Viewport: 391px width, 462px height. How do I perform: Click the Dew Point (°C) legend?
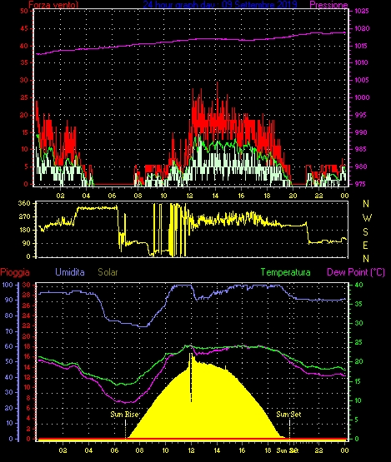pyautogui.click(x=356, y=272)
